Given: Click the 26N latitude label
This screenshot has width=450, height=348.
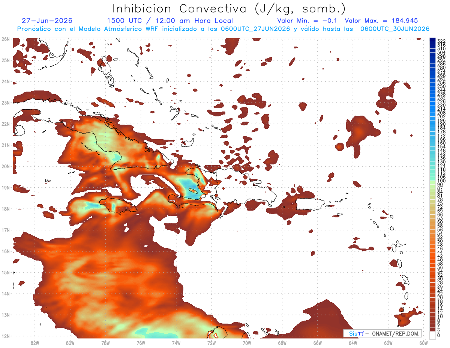Looking at the screenshot, I should pyautogui.click(x=5, y=39).
